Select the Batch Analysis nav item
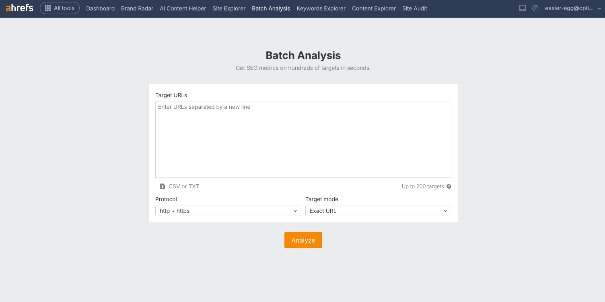 [271, 8]
